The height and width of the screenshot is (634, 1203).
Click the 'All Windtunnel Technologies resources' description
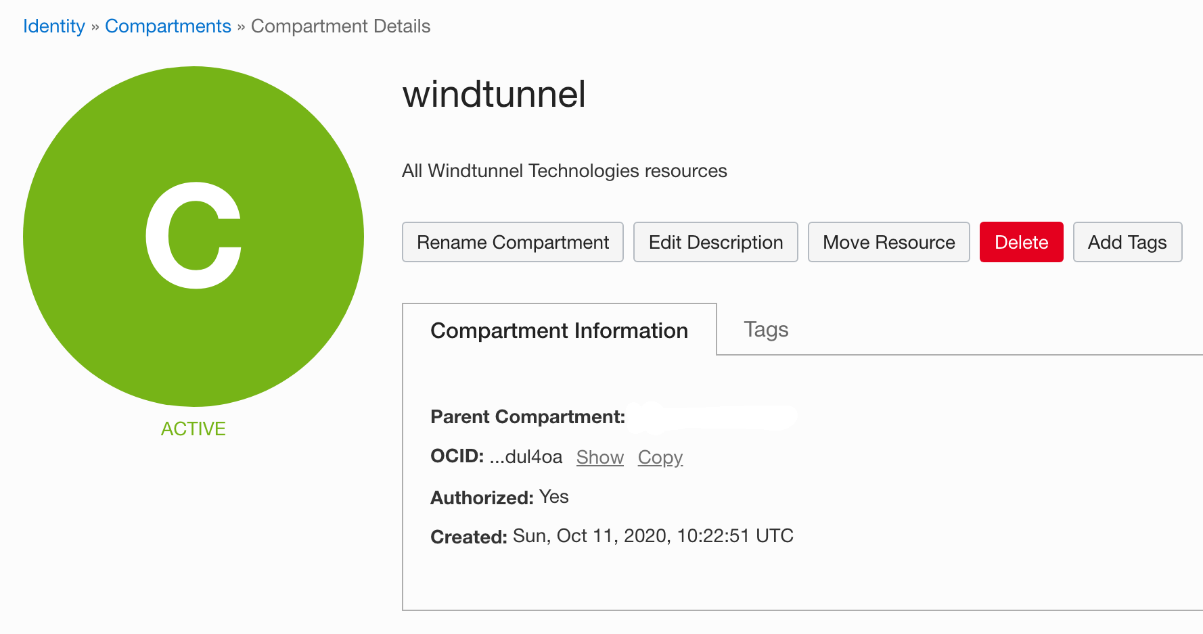564,171
